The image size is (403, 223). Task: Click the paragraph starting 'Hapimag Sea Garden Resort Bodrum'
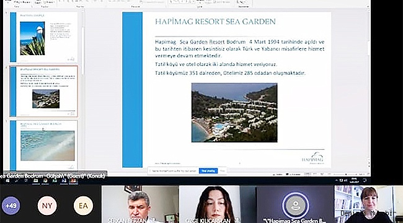(x=239, y=49)
